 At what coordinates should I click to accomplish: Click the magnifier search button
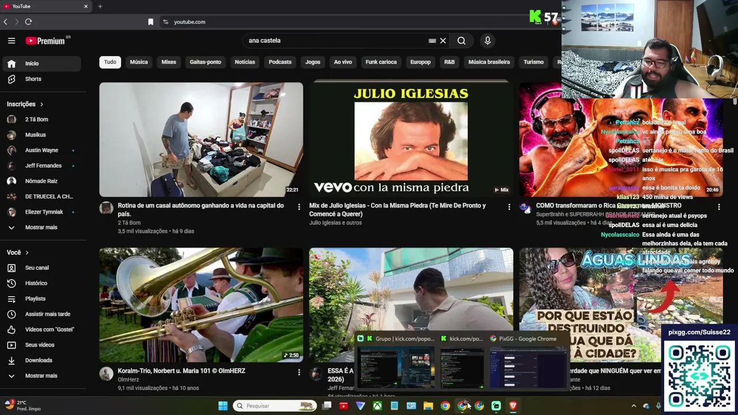click(x=461, y=41)
